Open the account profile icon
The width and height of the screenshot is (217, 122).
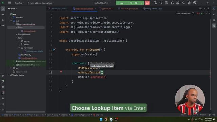click(x=195, y=3)
